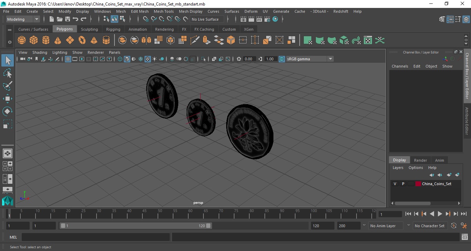Create a polygon cylinder from the shelf
471x251 pixels.
coord(46,40)
